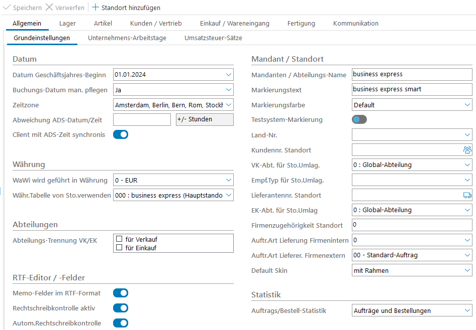This screenshot has height=330, width=476.
Task: Open the Umsatzsteuer-Sätze subtab
Action: [x=213, y=38]
